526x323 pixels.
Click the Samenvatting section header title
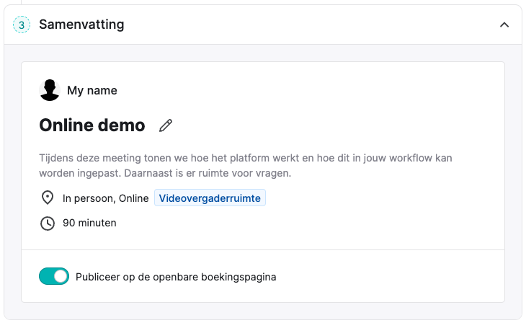tap(81, 25)
